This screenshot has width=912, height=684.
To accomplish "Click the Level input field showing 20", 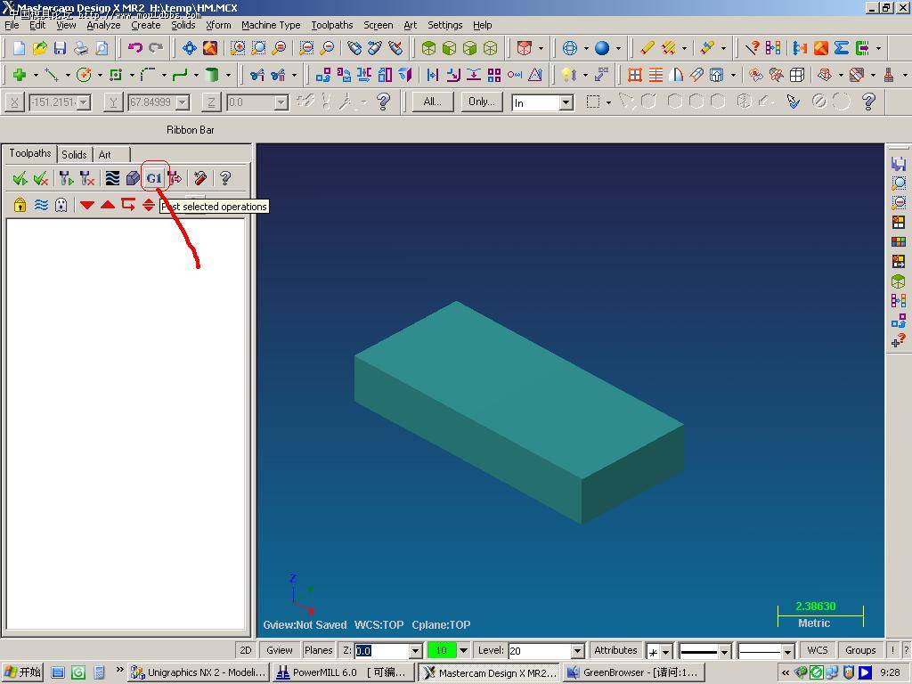I will click(540, 651).
